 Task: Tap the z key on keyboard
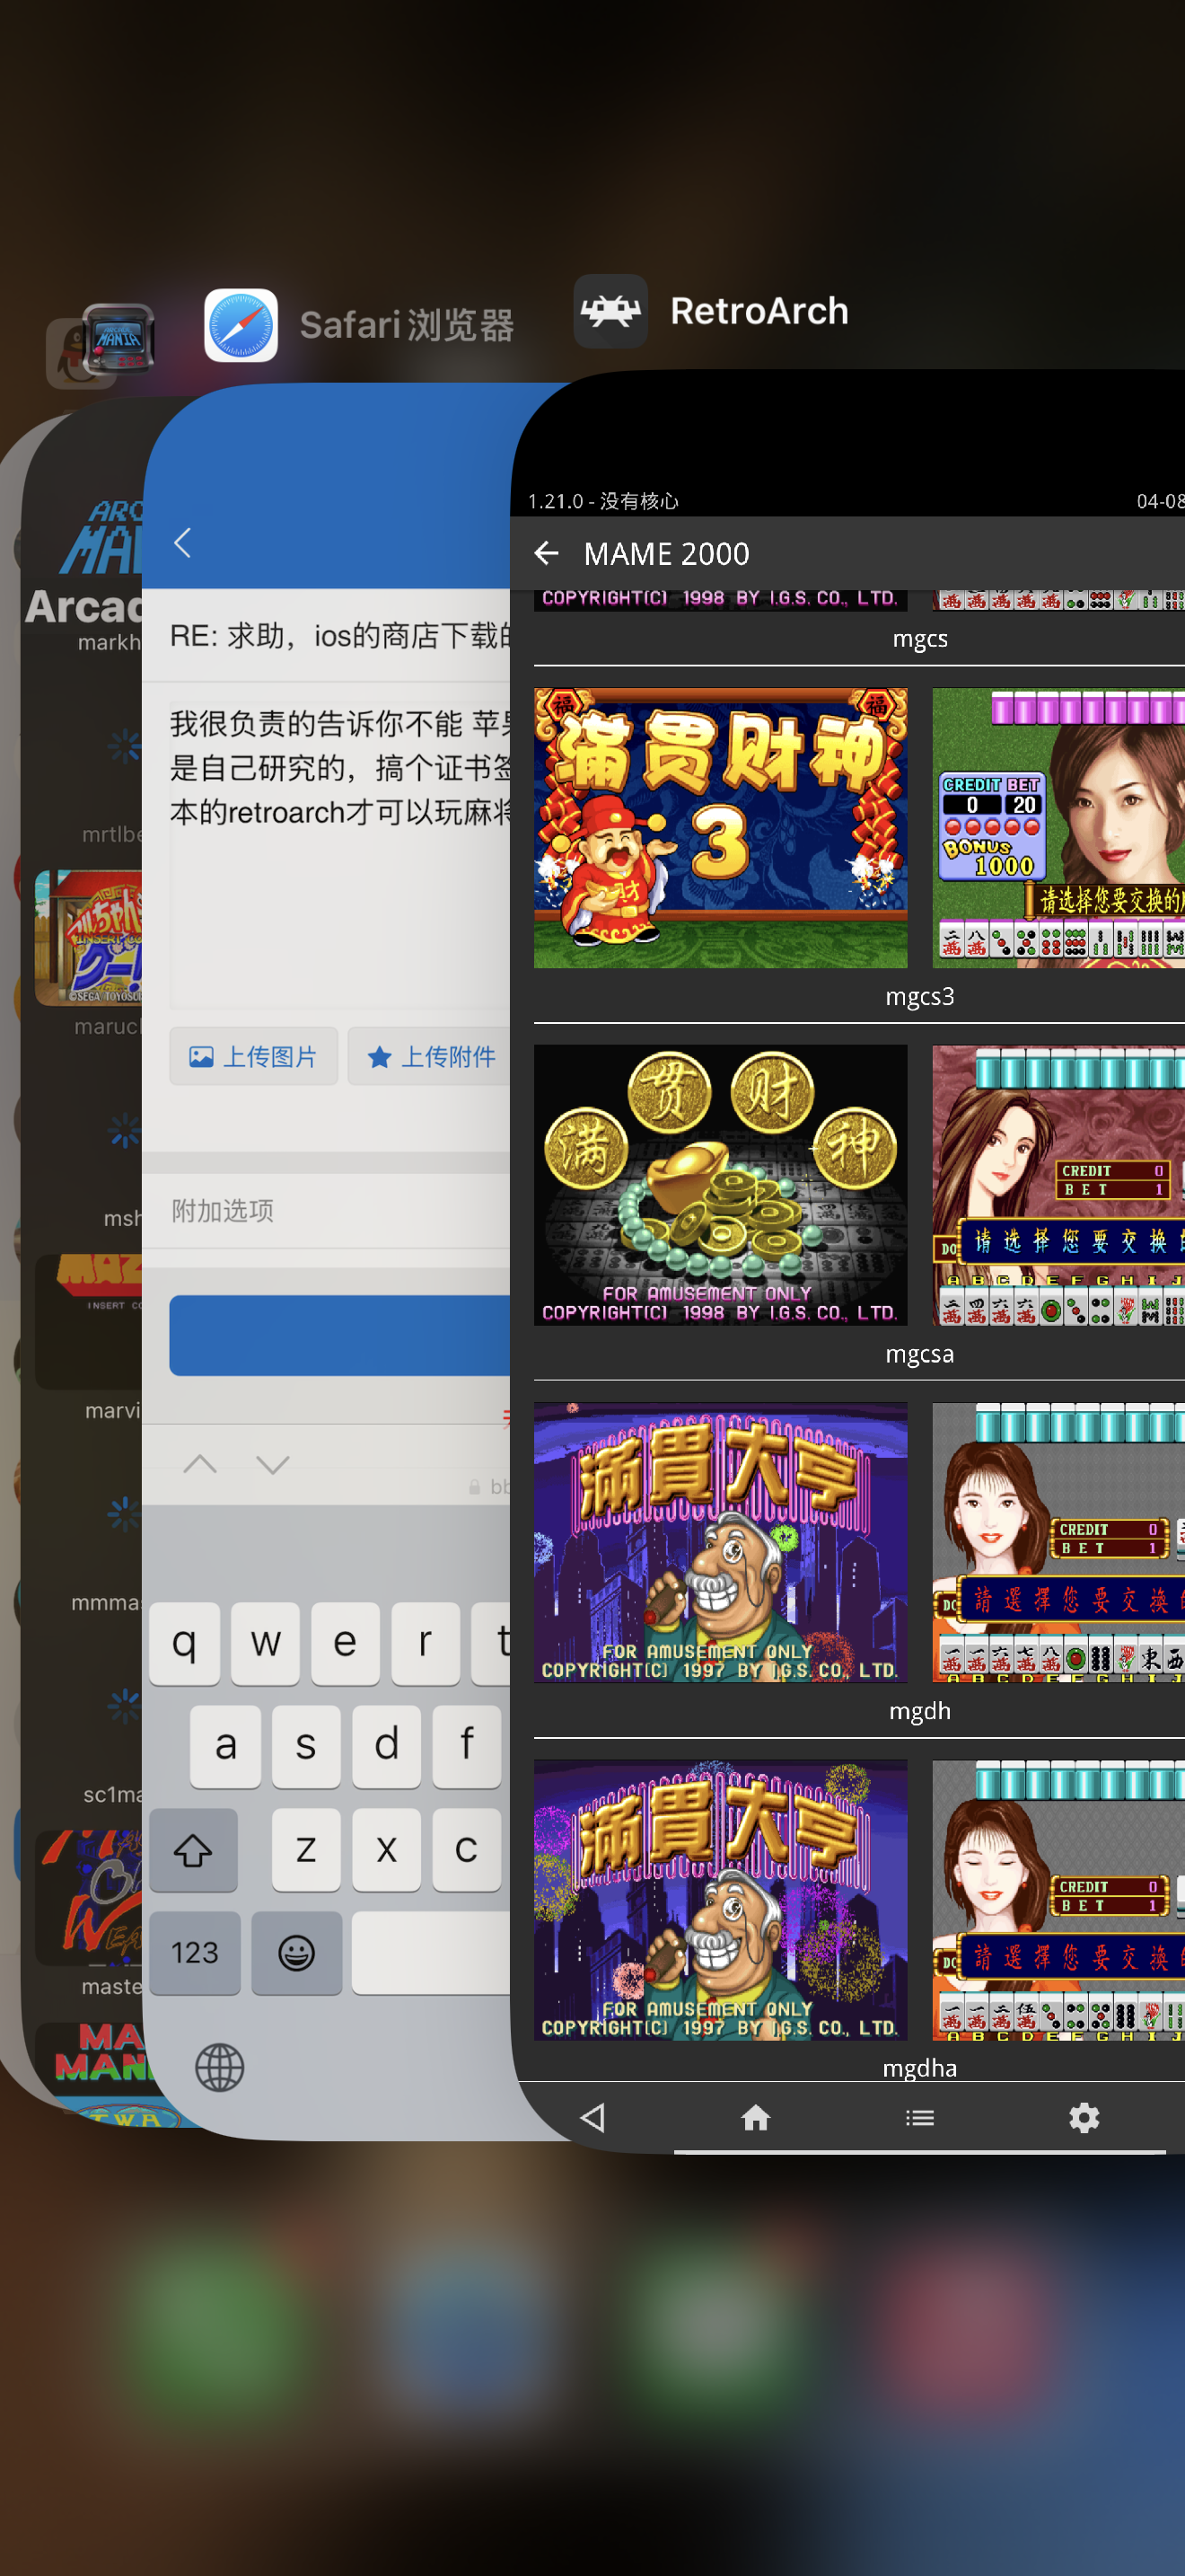(x=306, y=1849)
